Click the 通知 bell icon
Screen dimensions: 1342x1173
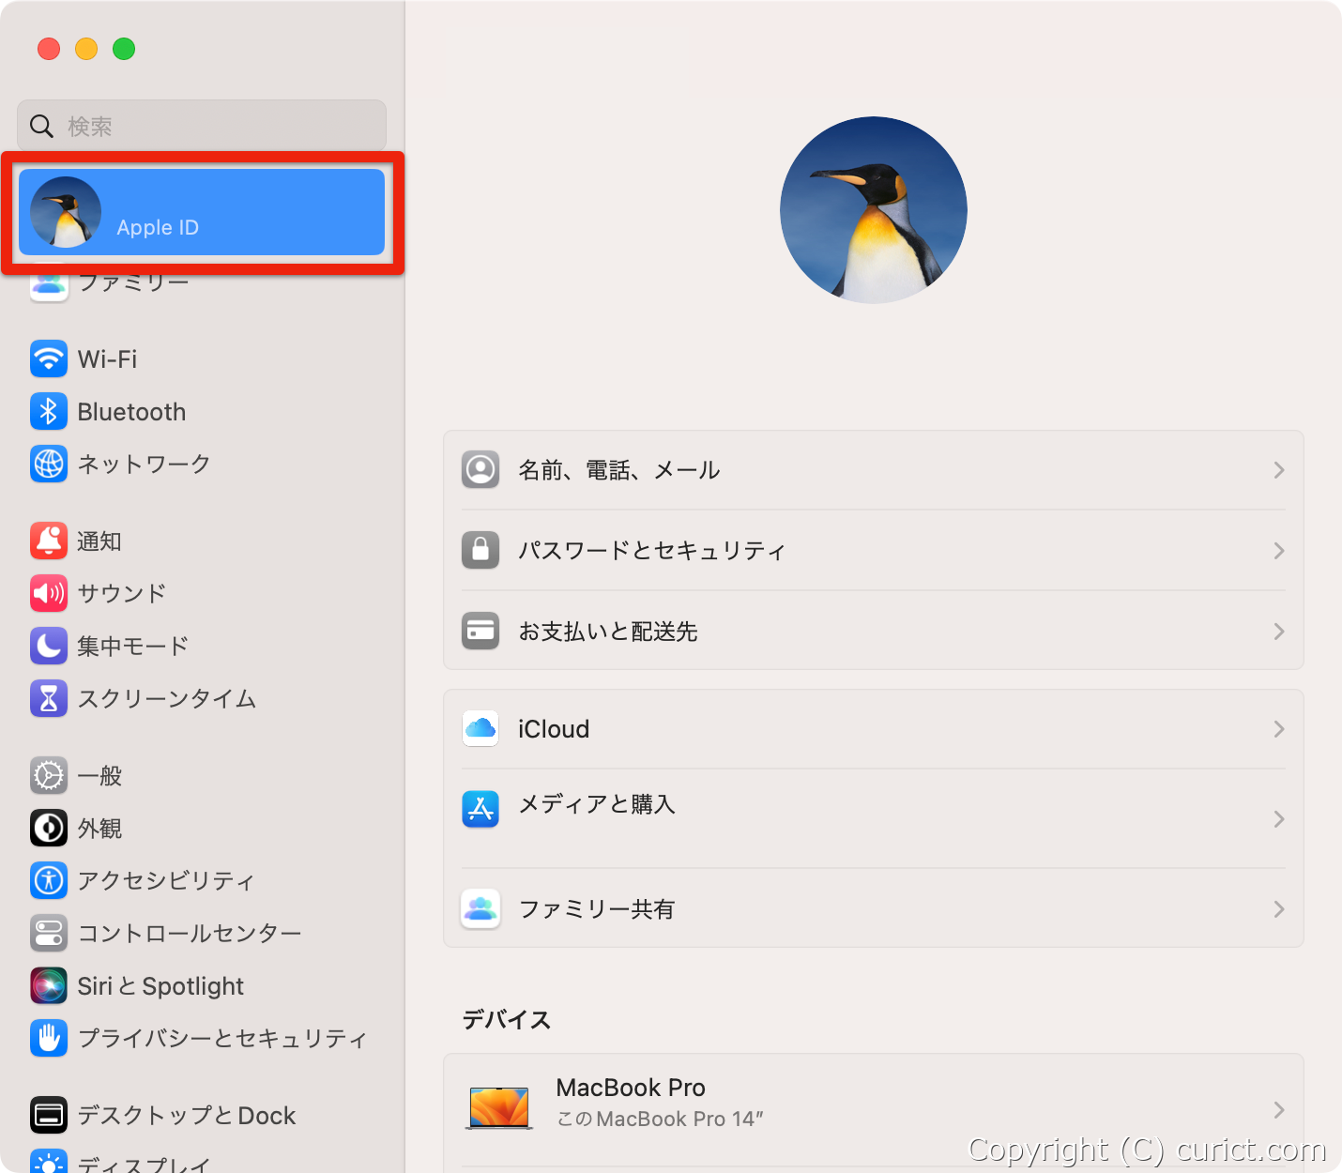49,541
